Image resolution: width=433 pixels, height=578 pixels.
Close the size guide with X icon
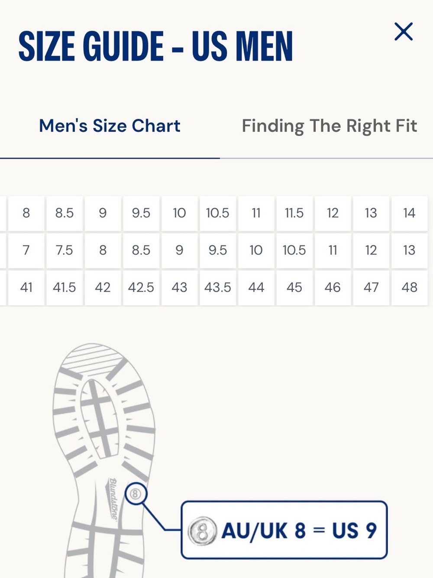point(404,32)
